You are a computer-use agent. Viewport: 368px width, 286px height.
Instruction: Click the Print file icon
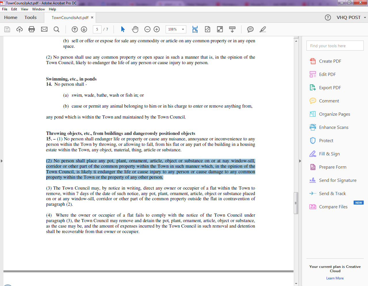pyautogui.click(x=32, y=29)
